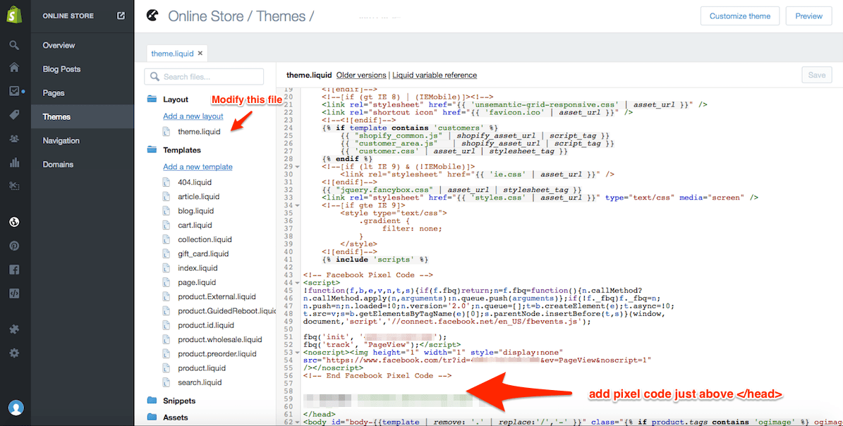Image resolution: width=843 pixels, height=426 pixels.
Task: Open the Reports bar chart icon
Action: (15, 162)
